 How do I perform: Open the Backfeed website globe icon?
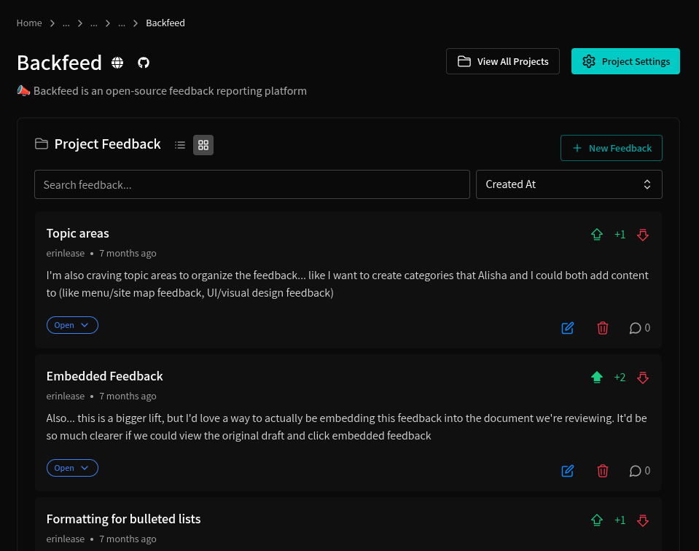[x=117, y=63]
